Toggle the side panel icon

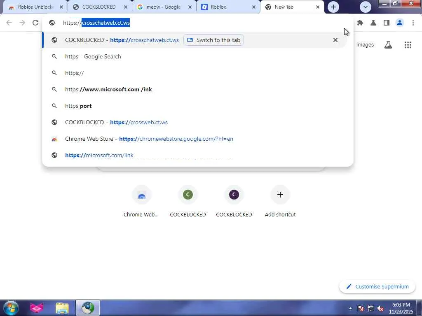coord(387,23)
